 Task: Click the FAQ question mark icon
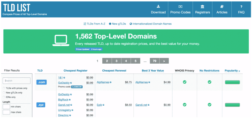(x=241, y=7)
